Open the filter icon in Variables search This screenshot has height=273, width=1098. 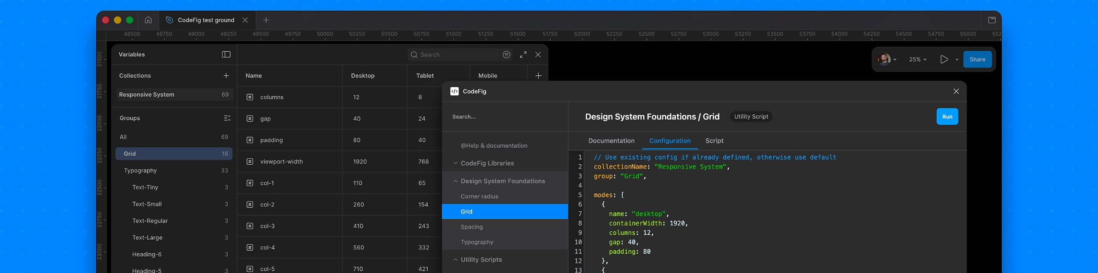(x=507, y=55)
